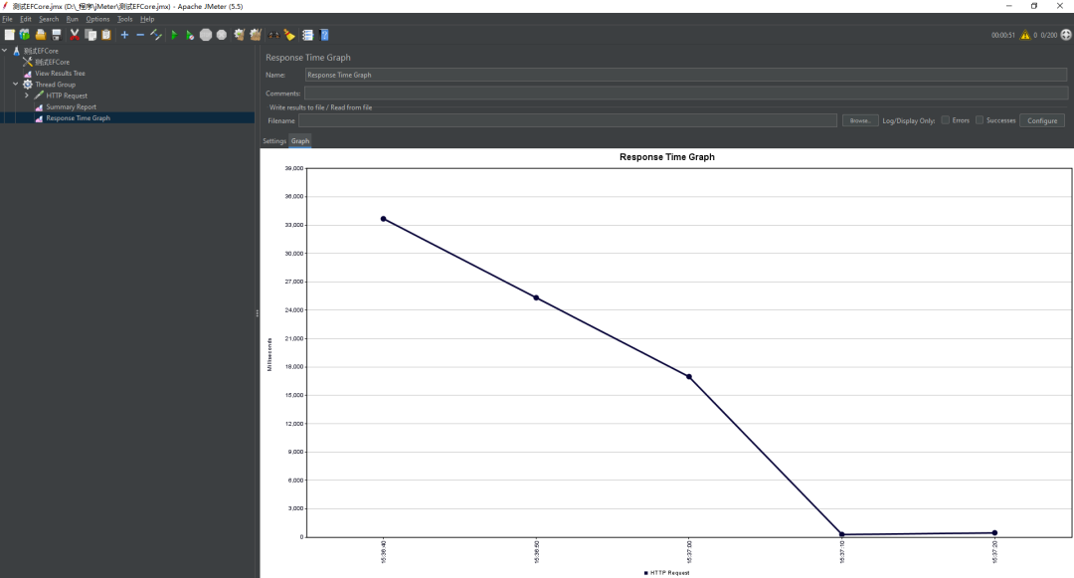Click the Comments input field

pos(685,94)
